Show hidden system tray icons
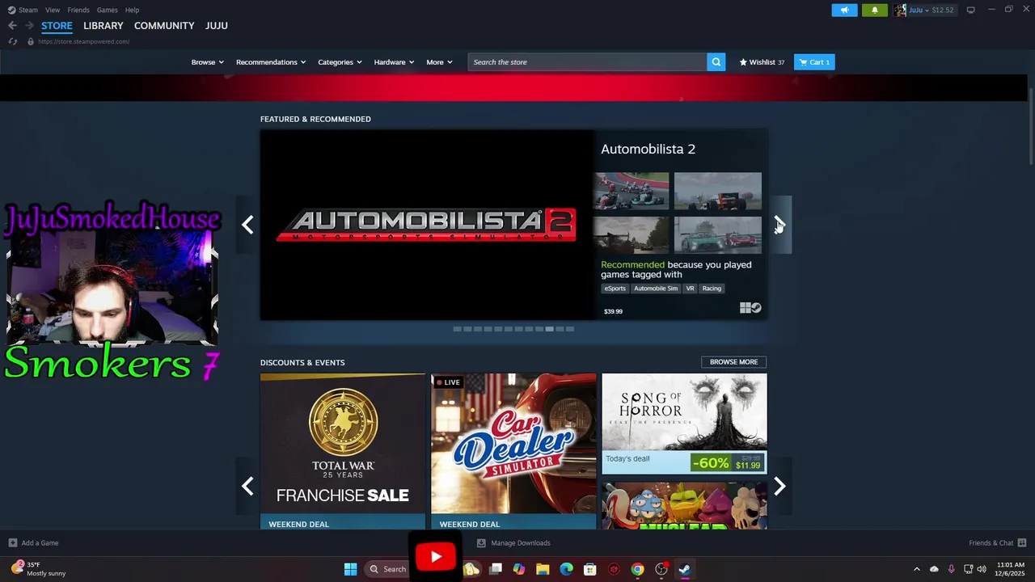 (x=916, y=569)
